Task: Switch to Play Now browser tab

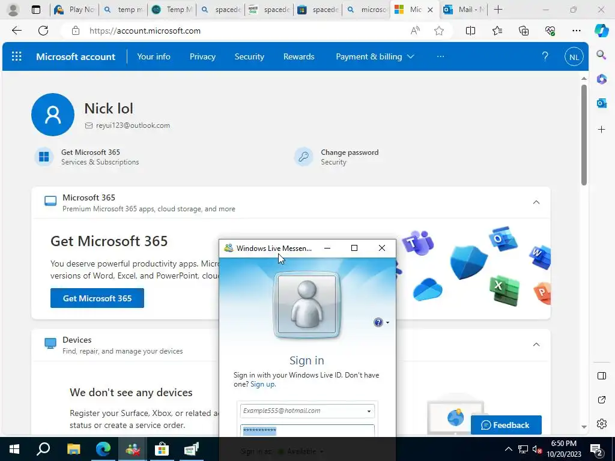Action: (74, 10)
